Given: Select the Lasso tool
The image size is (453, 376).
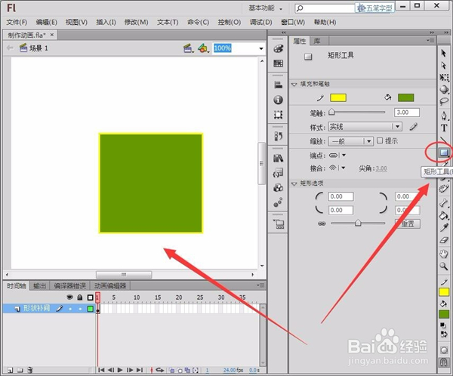Looking at the screenshot, I should point(444,101).
